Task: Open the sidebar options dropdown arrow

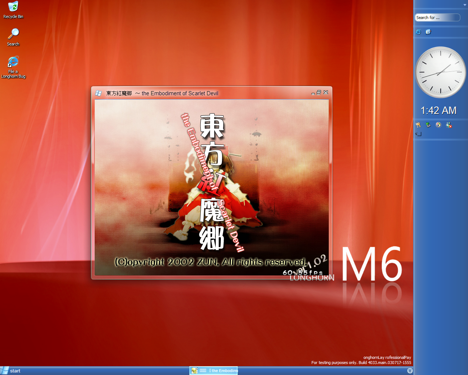Action: (464, 5)
